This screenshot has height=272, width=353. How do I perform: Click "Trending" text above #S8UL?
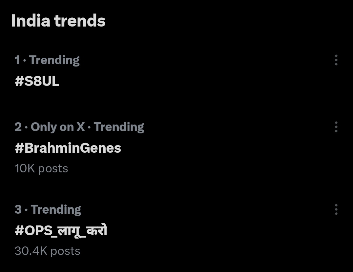tap(54, 60)
